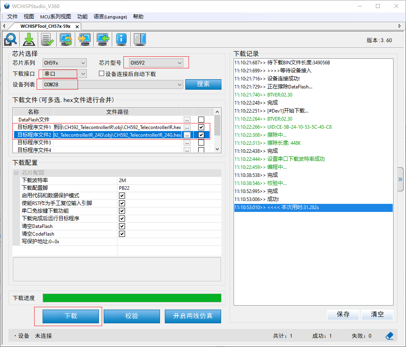Click the 开启两线仿真 button
Screen dimensions: 406x347
pos(193,316)
